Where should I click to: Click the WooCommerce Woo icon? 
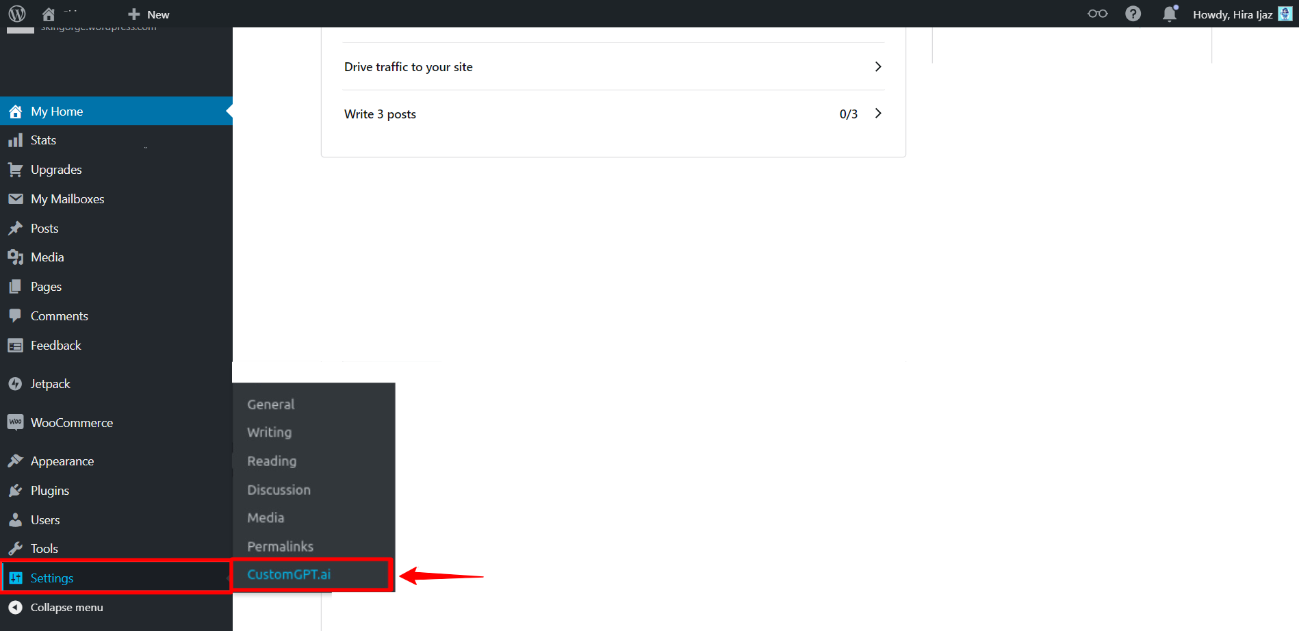click(15, 422)
